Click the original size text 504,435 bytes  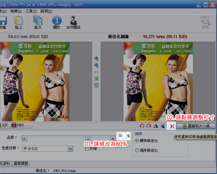point(28,37)
